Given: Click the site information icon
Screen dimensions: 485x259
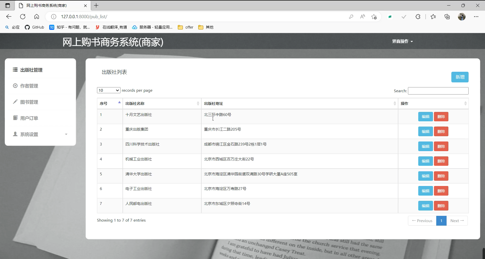Looking at the screenshot, I should coord(54,17).
